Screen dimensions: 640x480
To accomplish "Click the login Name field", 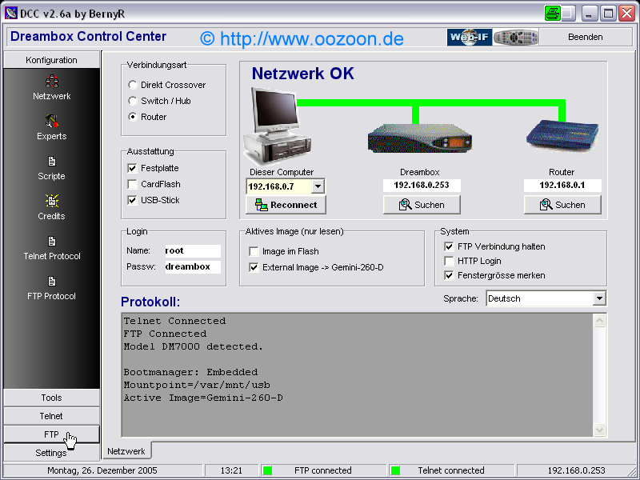I will pos(193,250).
